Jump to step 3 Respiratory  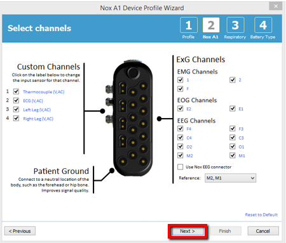pos(235,25)
